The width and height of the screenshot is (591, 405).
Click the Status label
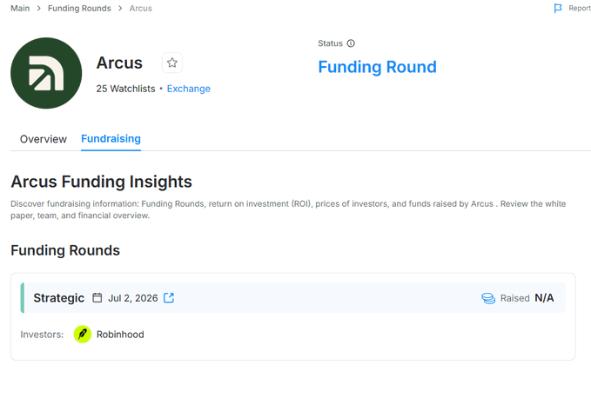(330, 43)
